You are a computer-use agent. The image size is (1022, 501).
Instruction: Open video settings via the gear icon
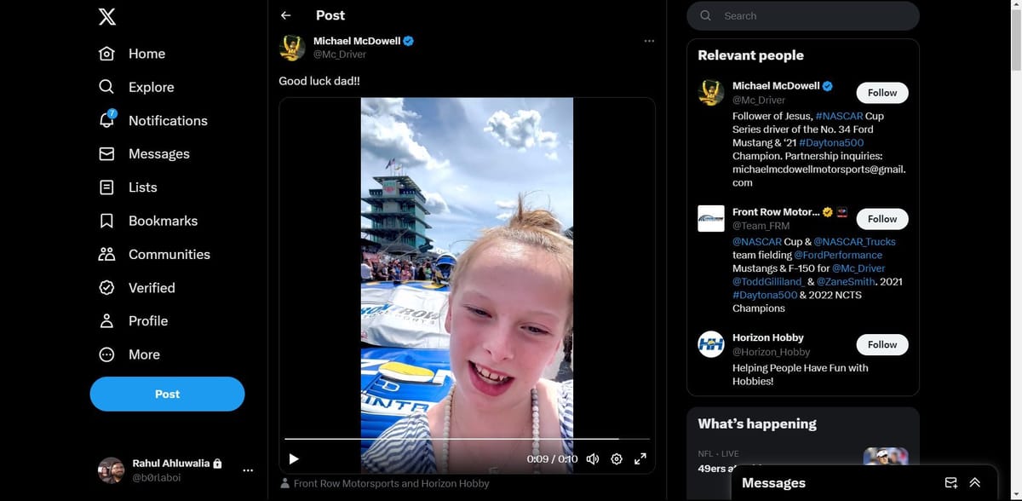616,458
